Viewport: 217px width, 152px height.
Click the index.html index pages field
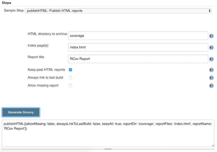(x=138, y=47)
